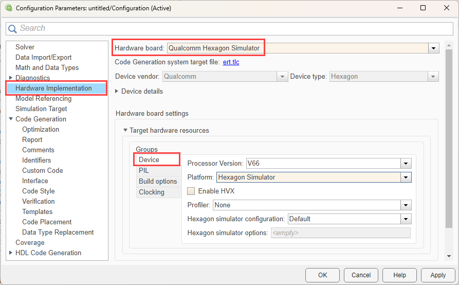Collapse the Code Generation tree node
Viewport: 459px width, 285px height.
click(11, 119)
